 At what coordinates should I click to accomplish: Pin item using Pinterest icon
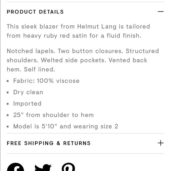(68, 167)
